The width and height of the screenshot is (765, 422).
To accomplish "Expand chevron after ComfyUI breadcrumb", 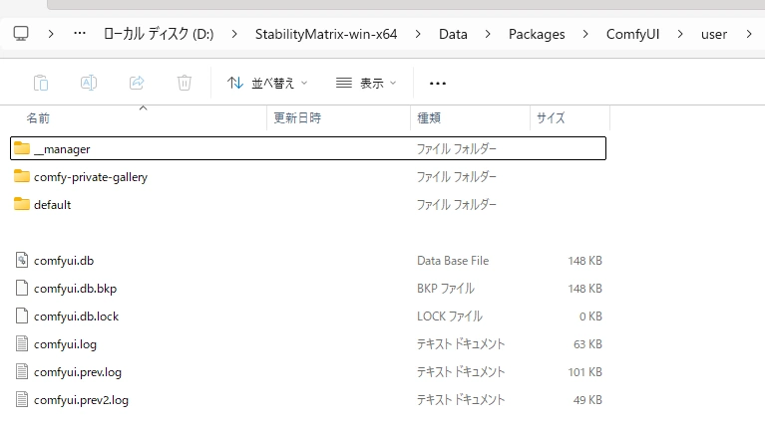I will [x=680, y=34].
